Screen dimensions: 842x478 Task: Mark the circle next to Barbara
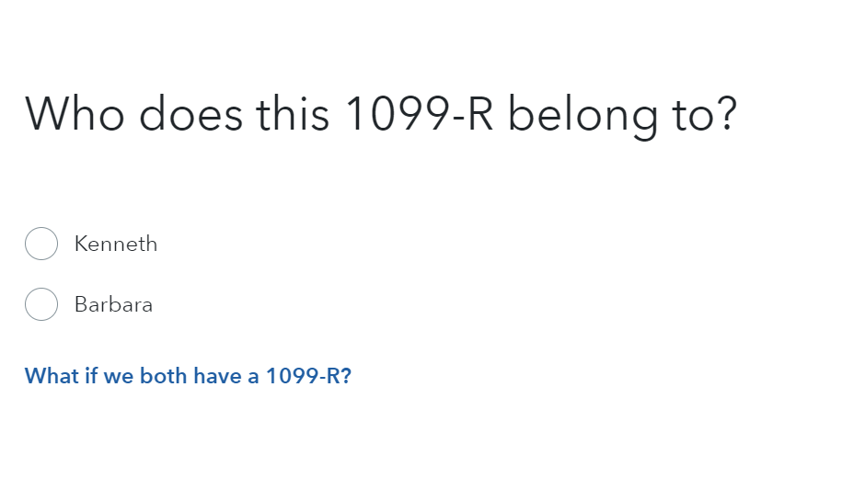(41, 304)
